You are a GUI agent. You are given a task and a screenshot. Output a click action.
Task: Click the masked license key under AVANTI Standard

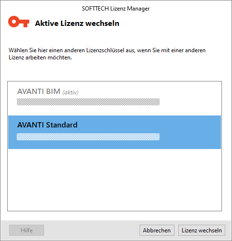click(88, 137)
